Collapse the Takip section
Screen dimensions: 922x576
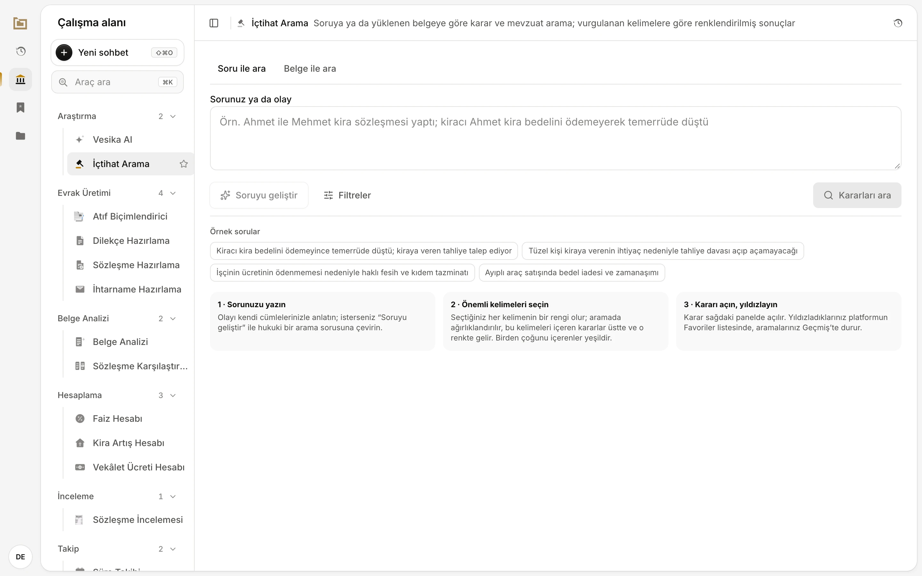click(173, 549)
